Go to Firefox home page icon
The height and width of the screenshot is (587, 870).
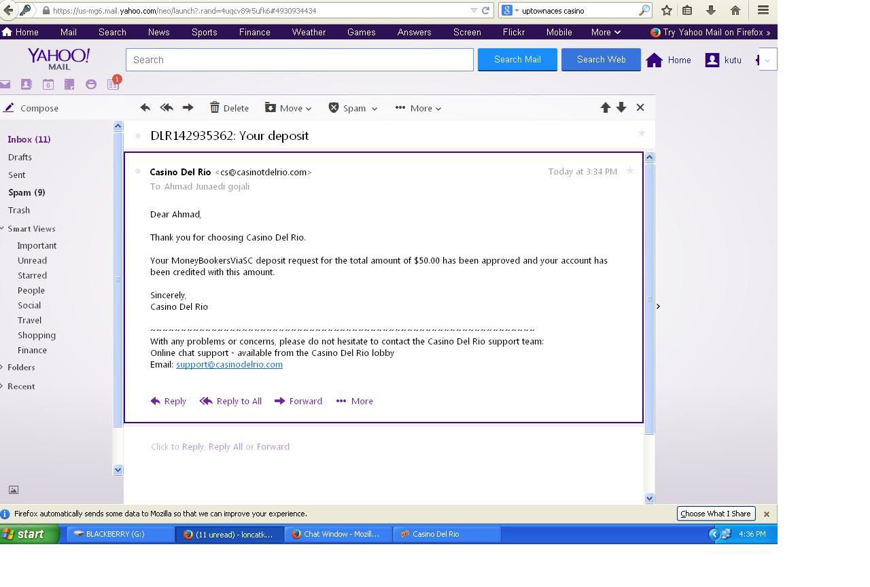[735, 10]
